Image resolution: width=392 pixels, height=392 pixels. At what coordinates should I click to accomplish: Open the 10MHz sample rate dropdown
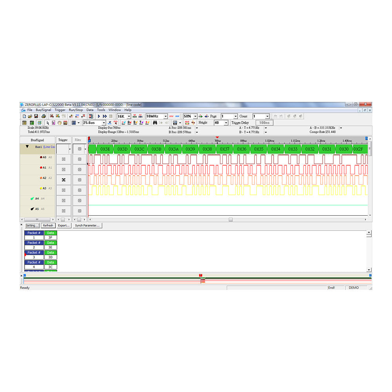pos(165,116)
